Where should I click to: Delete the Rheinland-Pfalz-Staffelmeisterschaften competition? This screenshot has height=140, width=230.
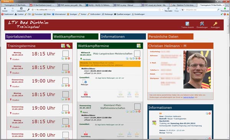point(139,111)
